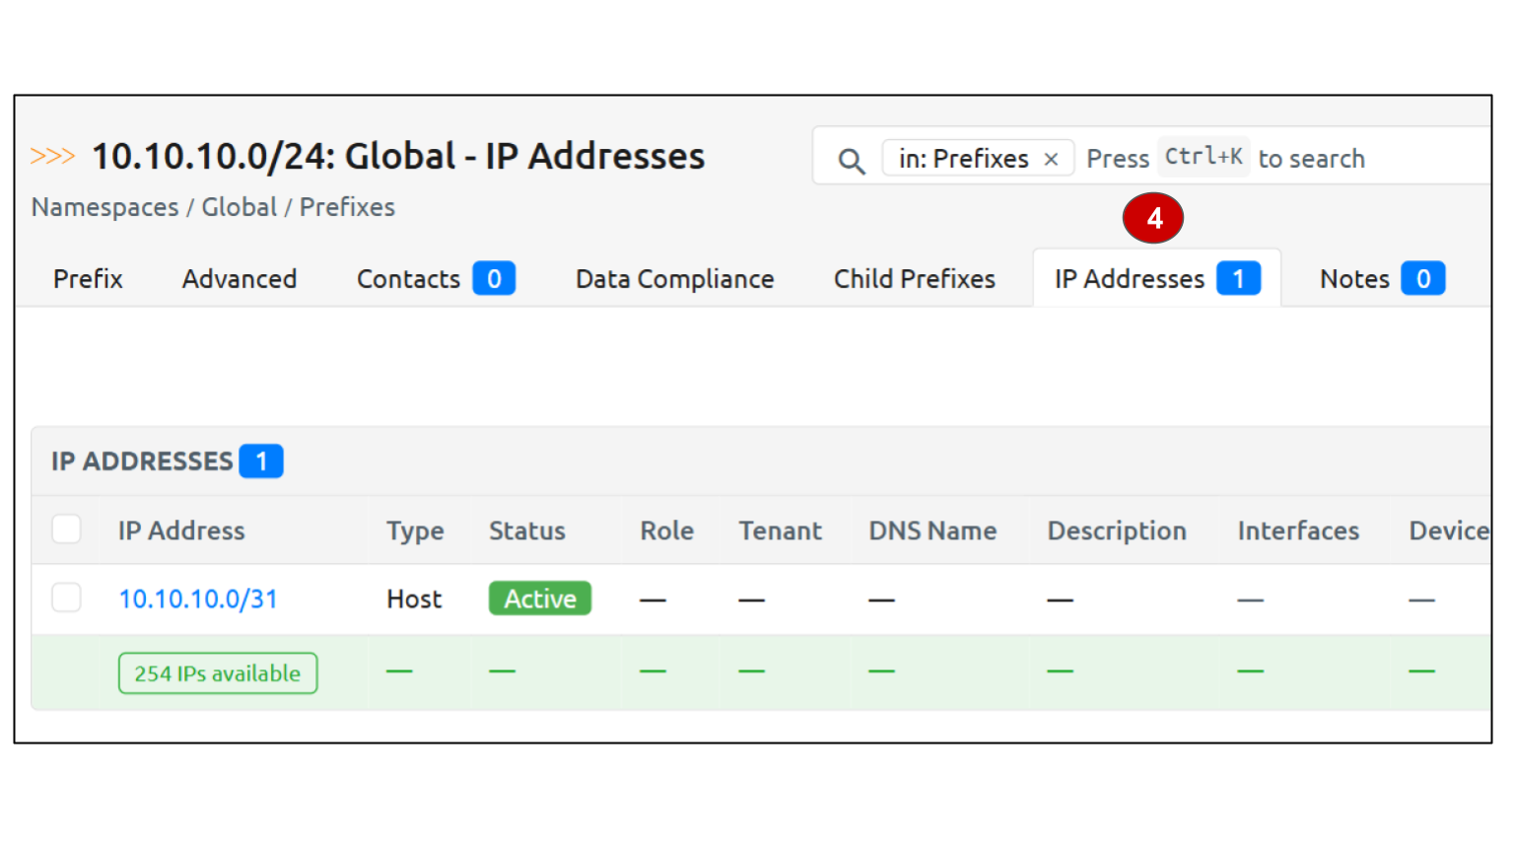1514x852 pixels.
Task: Navigate to Namespaces breadcrumb link
Action: pos(104,207)
